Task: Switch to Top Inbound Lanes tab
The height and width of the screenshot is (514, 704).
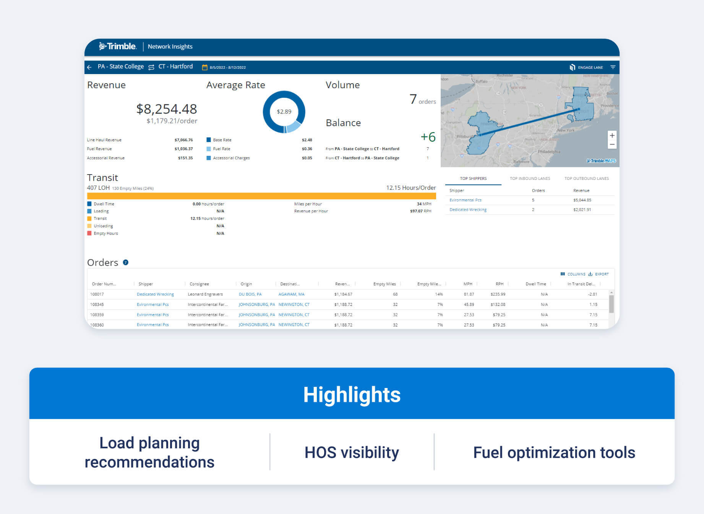Action: click(530, 178)
